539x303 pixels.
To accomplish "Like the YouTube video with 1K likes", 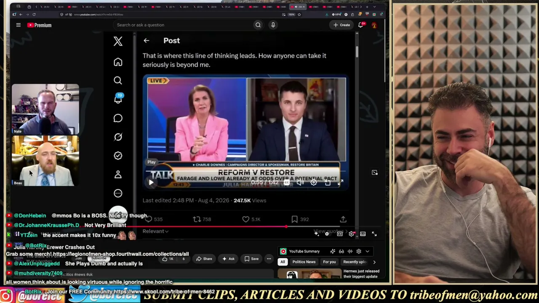I will pos(168,259).
